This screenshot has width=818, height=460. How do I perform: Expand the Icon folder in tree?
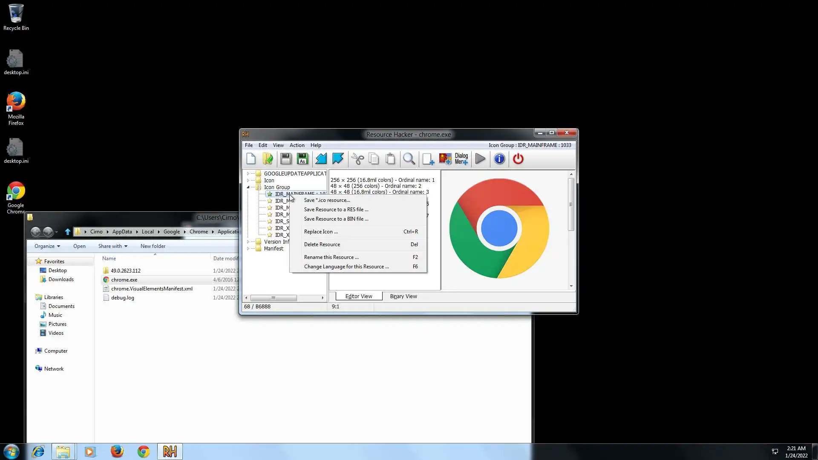(x=248, y=181)
